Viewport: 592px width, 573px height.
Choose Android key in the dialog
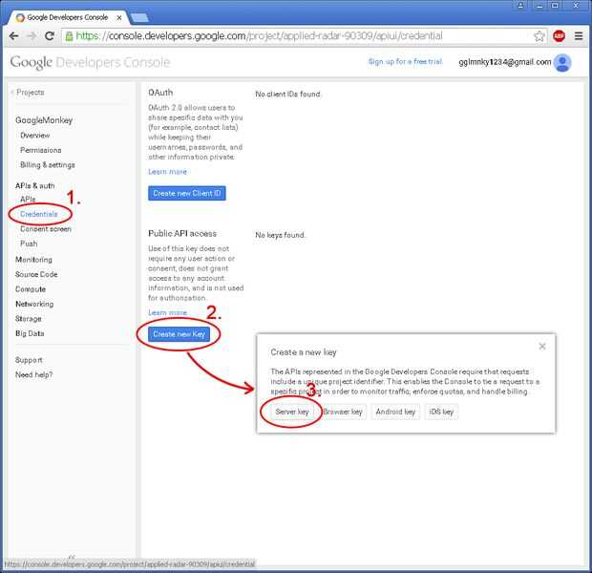[395, 412]
